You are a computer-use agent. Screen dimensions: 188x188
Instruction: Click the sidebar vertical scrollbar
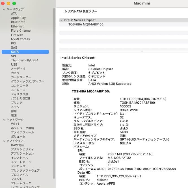pos(54,94)
